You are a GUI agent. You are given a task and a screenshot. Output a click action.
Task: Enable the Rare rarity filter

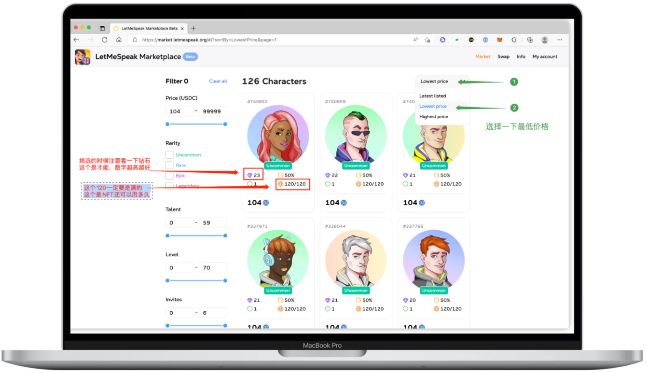tap(169, 166)
